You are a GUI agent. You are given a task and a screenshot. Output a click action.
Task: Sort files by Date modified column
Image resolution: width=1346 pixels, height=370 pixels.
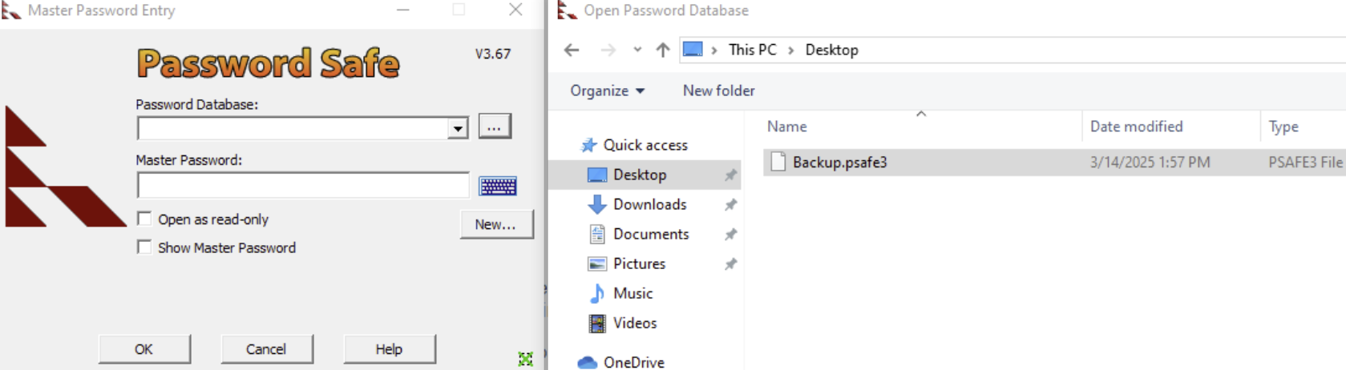1136,127
